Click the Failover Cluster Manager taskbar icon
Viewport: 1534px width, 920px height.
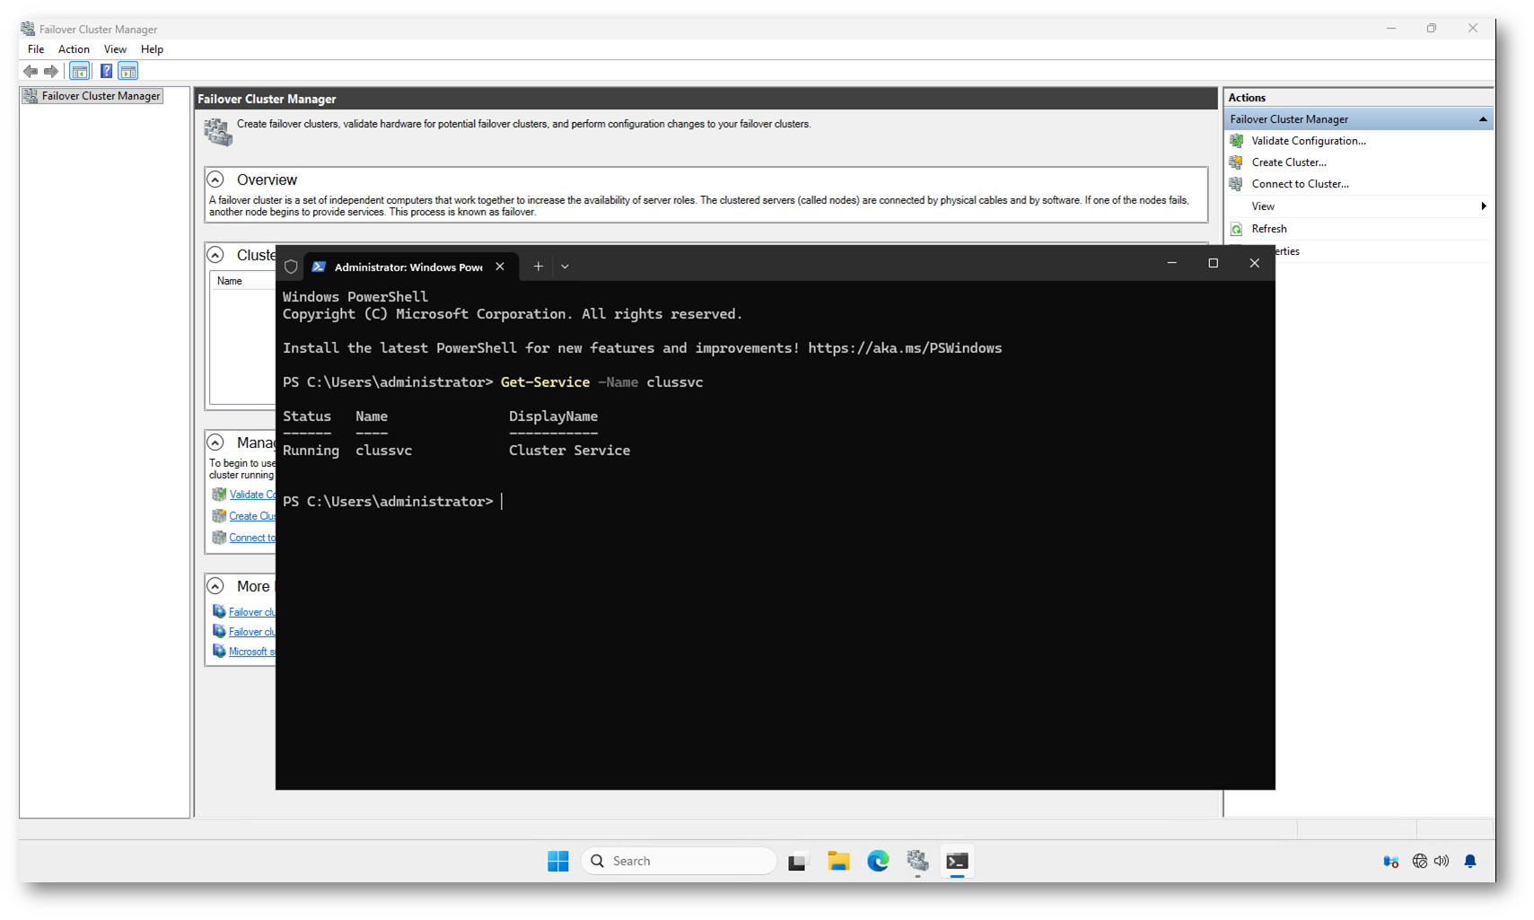(916, 861)
